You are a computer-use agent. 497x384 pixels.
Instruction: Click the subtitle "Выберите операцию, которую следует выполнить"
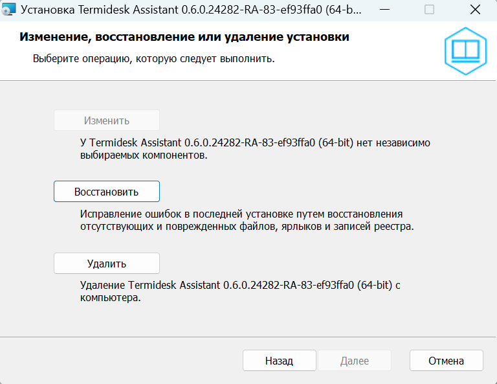click(153, 59)
